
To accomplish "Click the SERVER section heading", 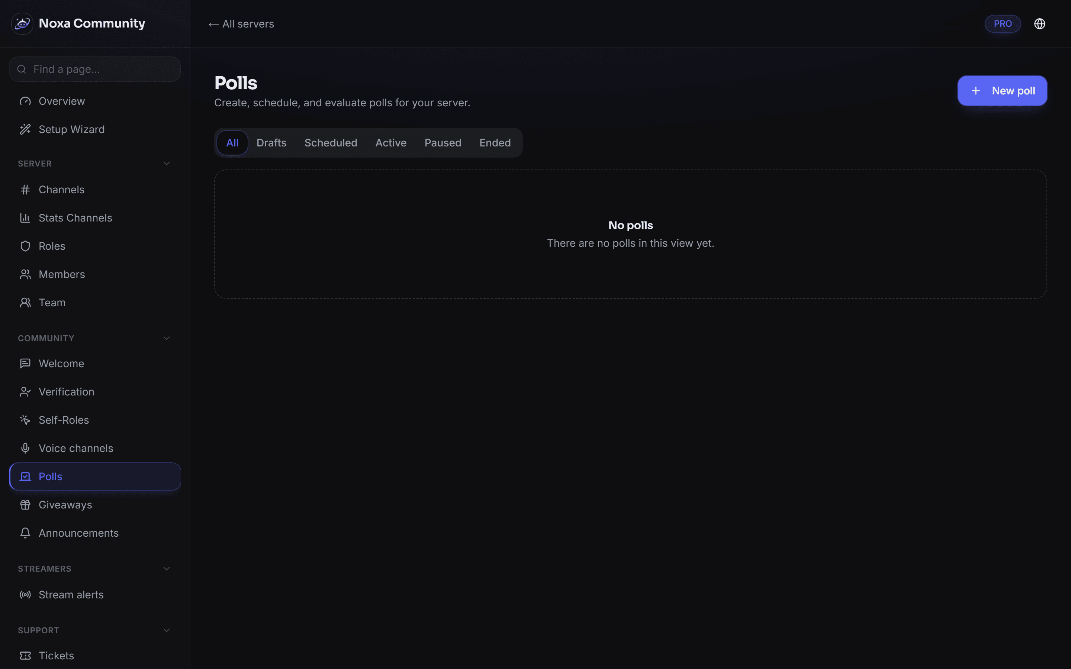I will coord(35,164).
